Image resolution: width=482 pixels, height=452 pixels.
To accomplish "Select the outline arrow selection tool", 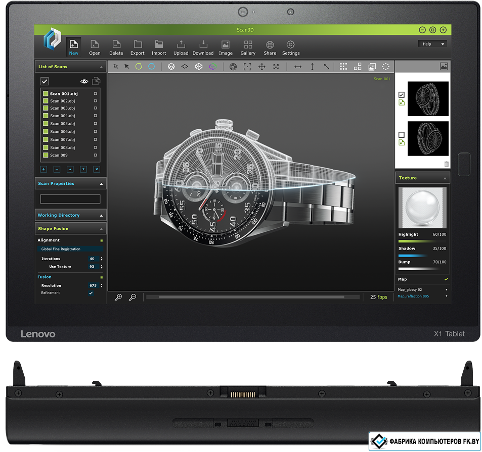I will [116, 67].
